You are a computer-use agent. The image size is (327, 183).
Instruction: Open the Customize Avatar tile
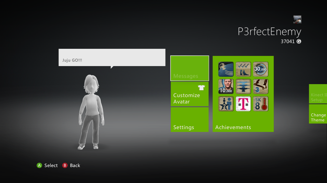click(190, 94)
